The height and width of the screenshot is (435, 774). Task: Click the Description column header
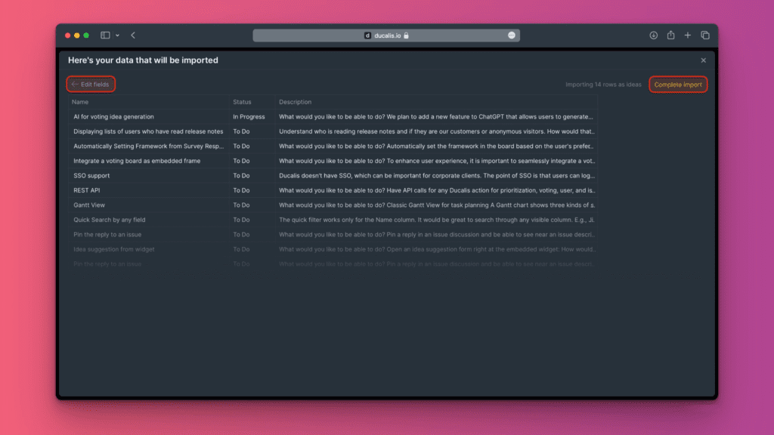(x=295, y=102)
